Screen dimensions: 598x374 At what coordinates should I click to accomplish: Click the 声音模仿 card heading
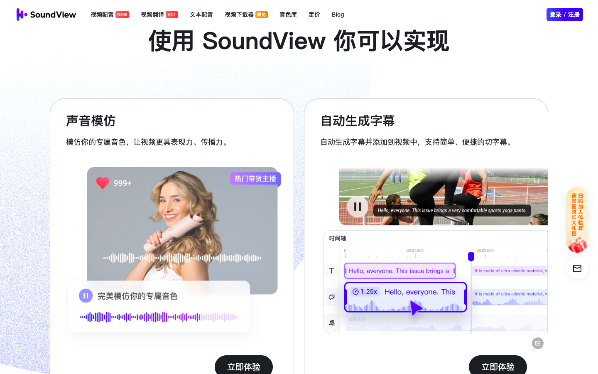(91, 121)
